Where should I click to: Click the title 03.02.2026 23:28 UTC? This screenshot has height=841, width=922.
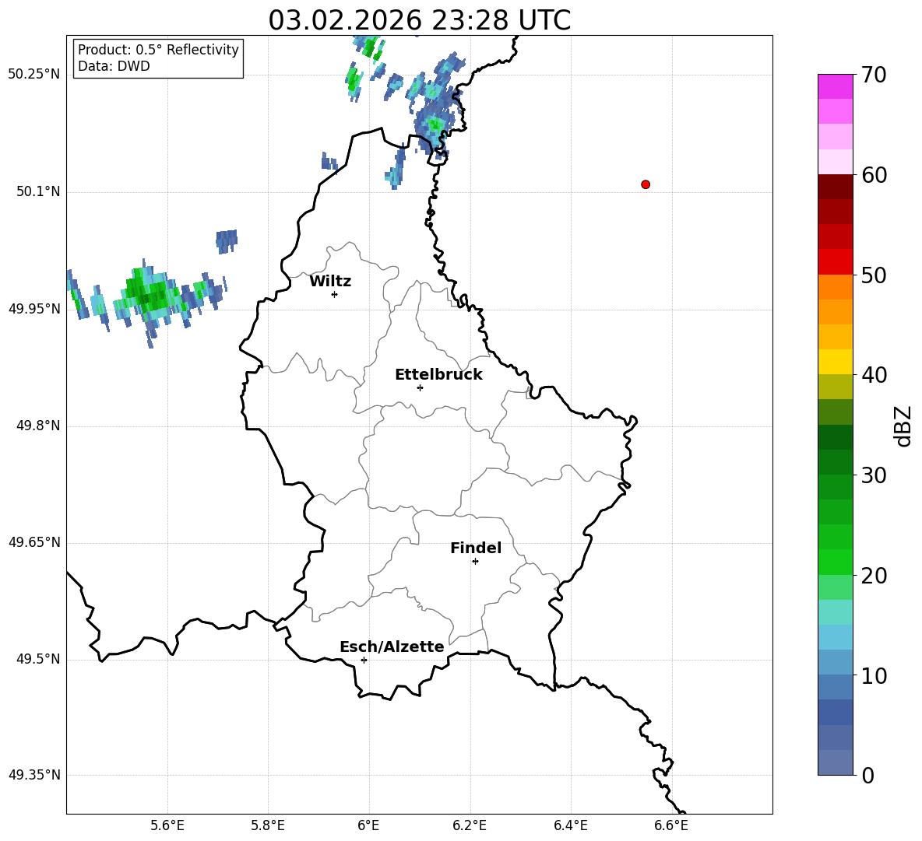[419, 20]
